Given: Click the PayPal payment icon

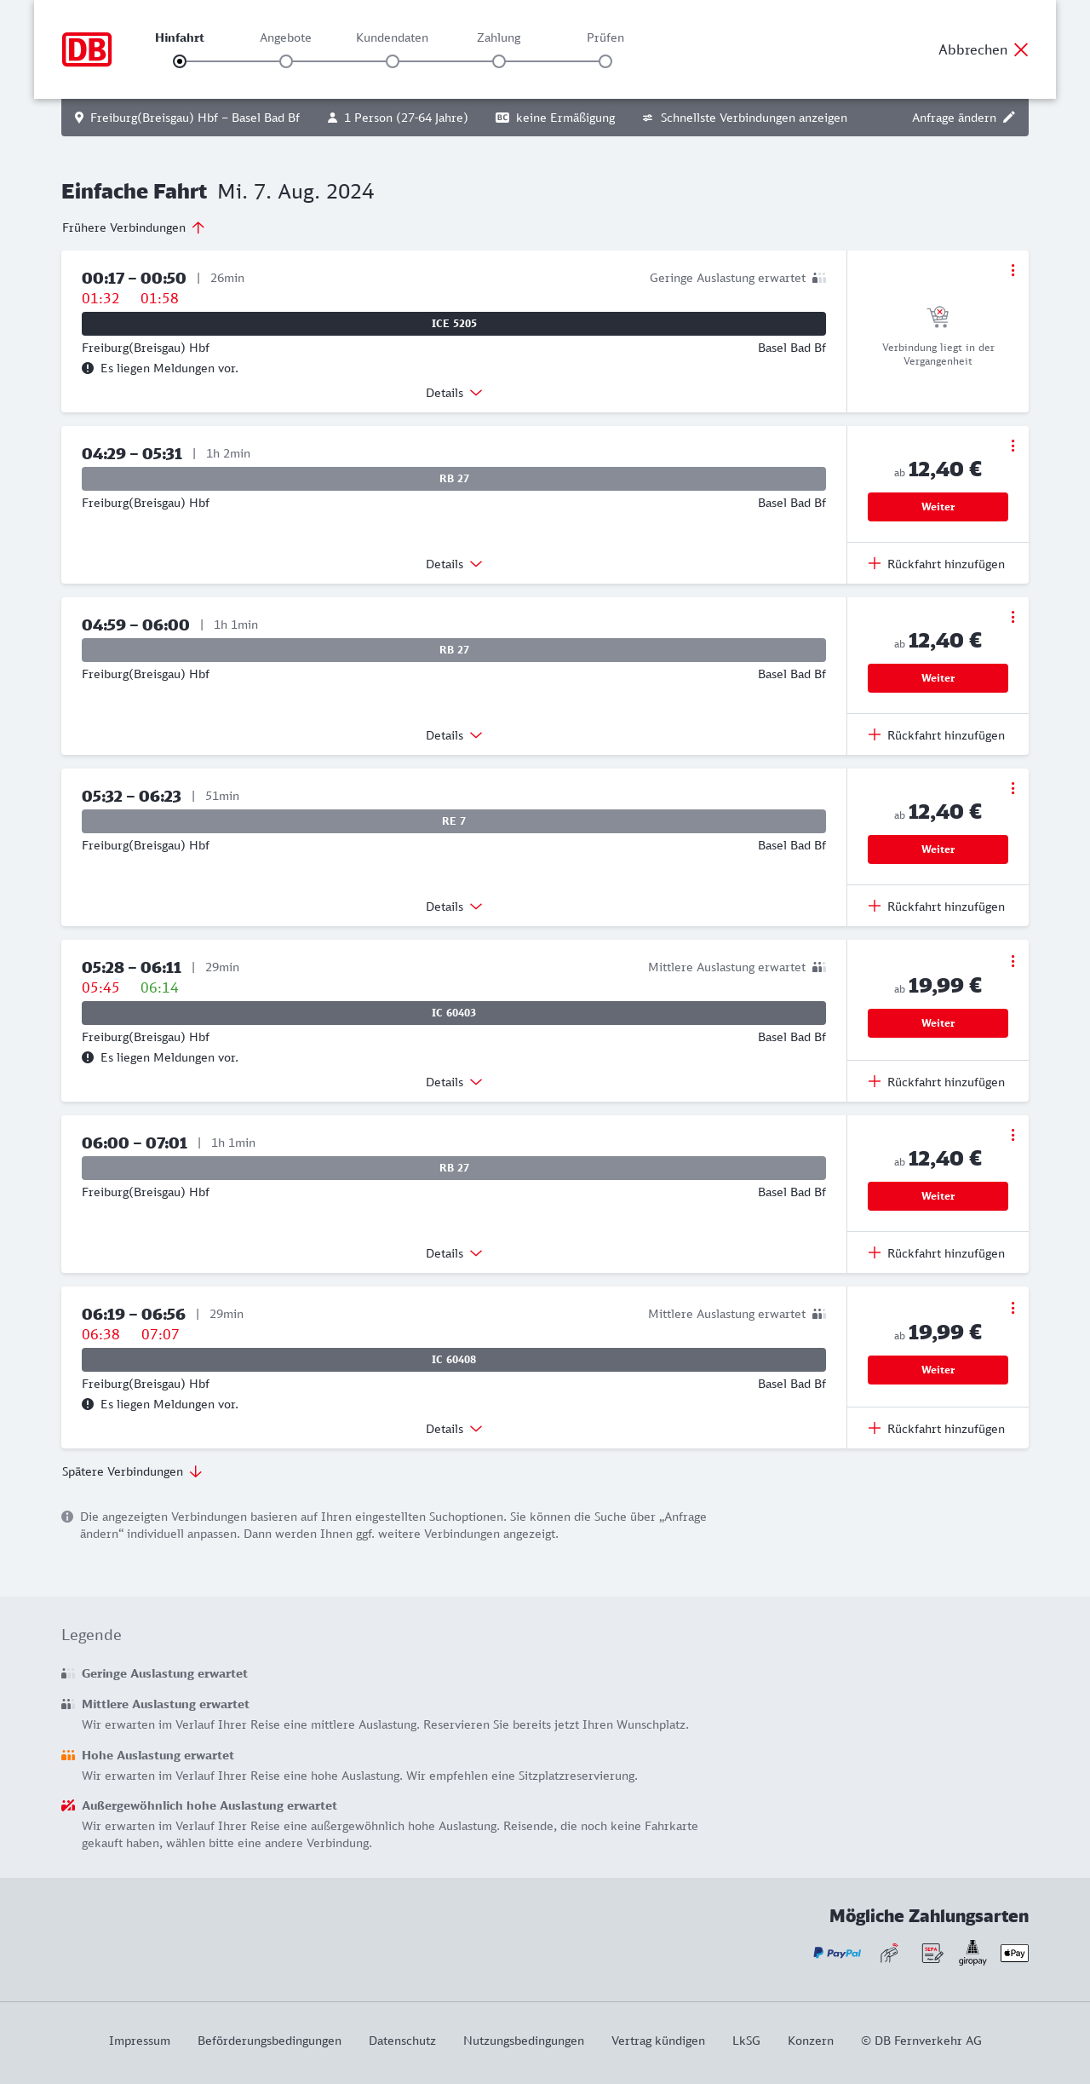Looking at the screenshot, I should point(837,1953).
